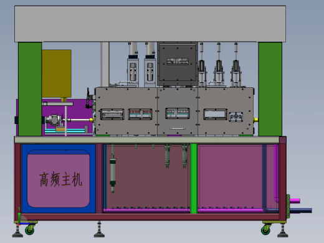Select the right green caster wheel

click(x=266, y=230)
